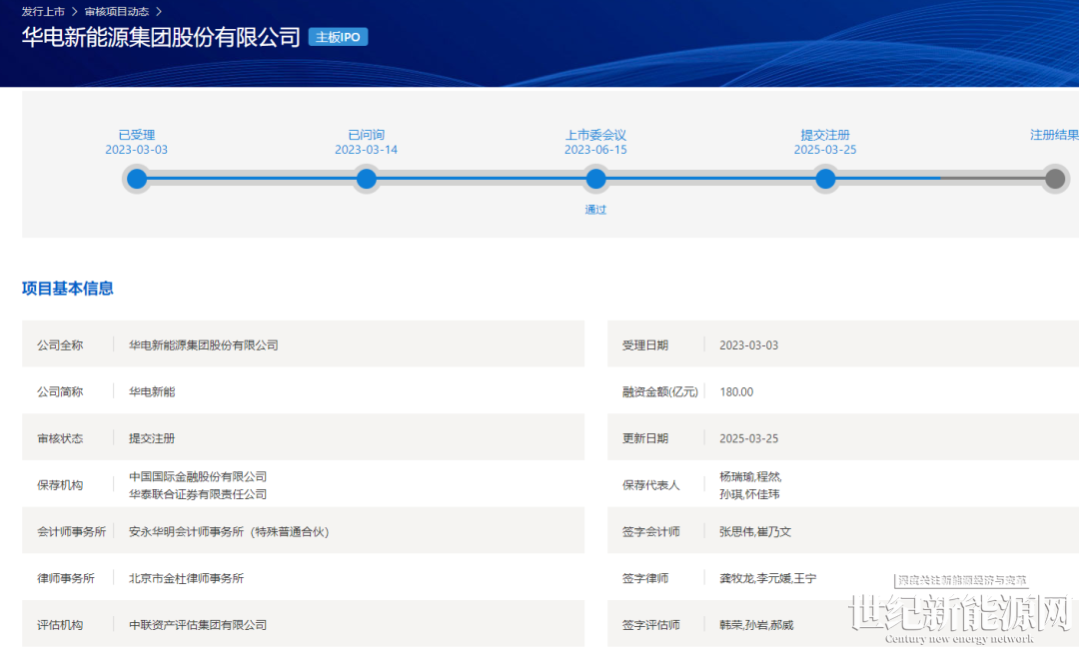Click signing accountants 张思伟,崔乃文
The width and height of the screenshot is (1079, 649).
(755, 531)
